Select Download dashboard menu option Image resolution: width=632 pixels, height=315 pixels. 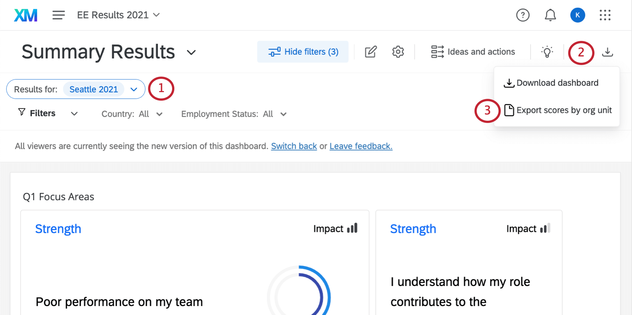pos(551,83)
